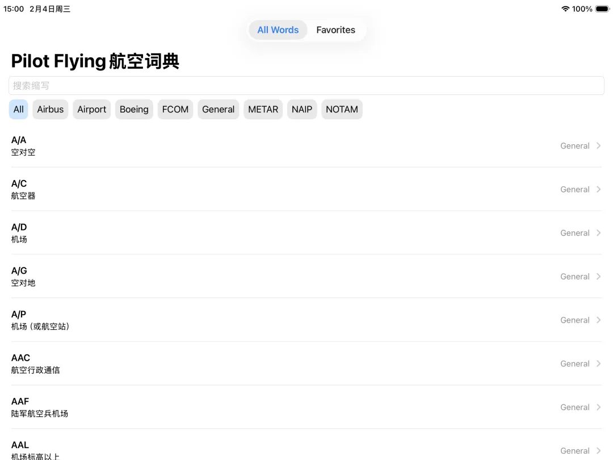Viewport: 613px width, 460px height.
Task: Filter words by Airport category
Action: (x=92, y=110)
